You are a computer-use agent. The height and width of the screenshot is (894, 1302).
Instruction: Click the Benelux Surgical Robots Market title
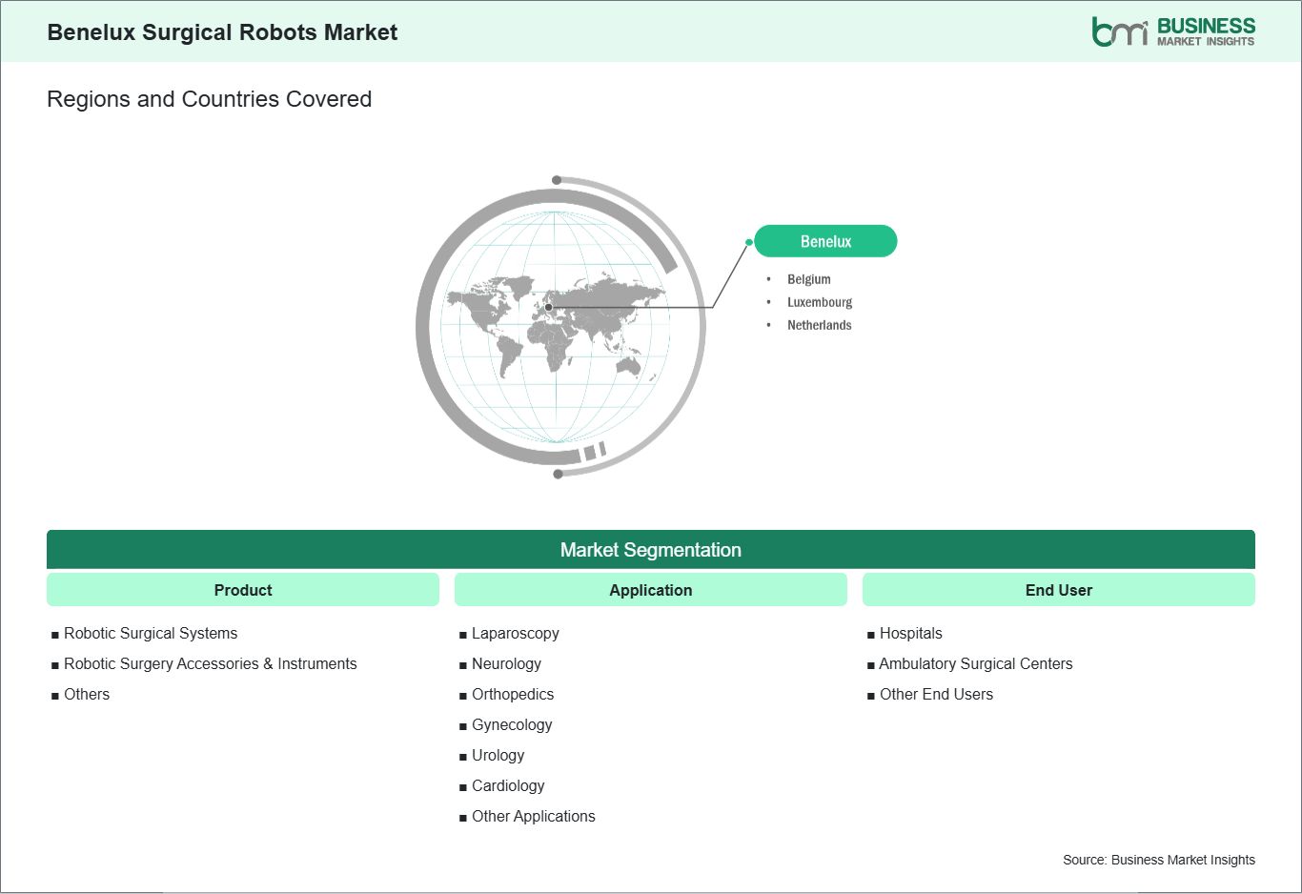(x=222, y=32)
